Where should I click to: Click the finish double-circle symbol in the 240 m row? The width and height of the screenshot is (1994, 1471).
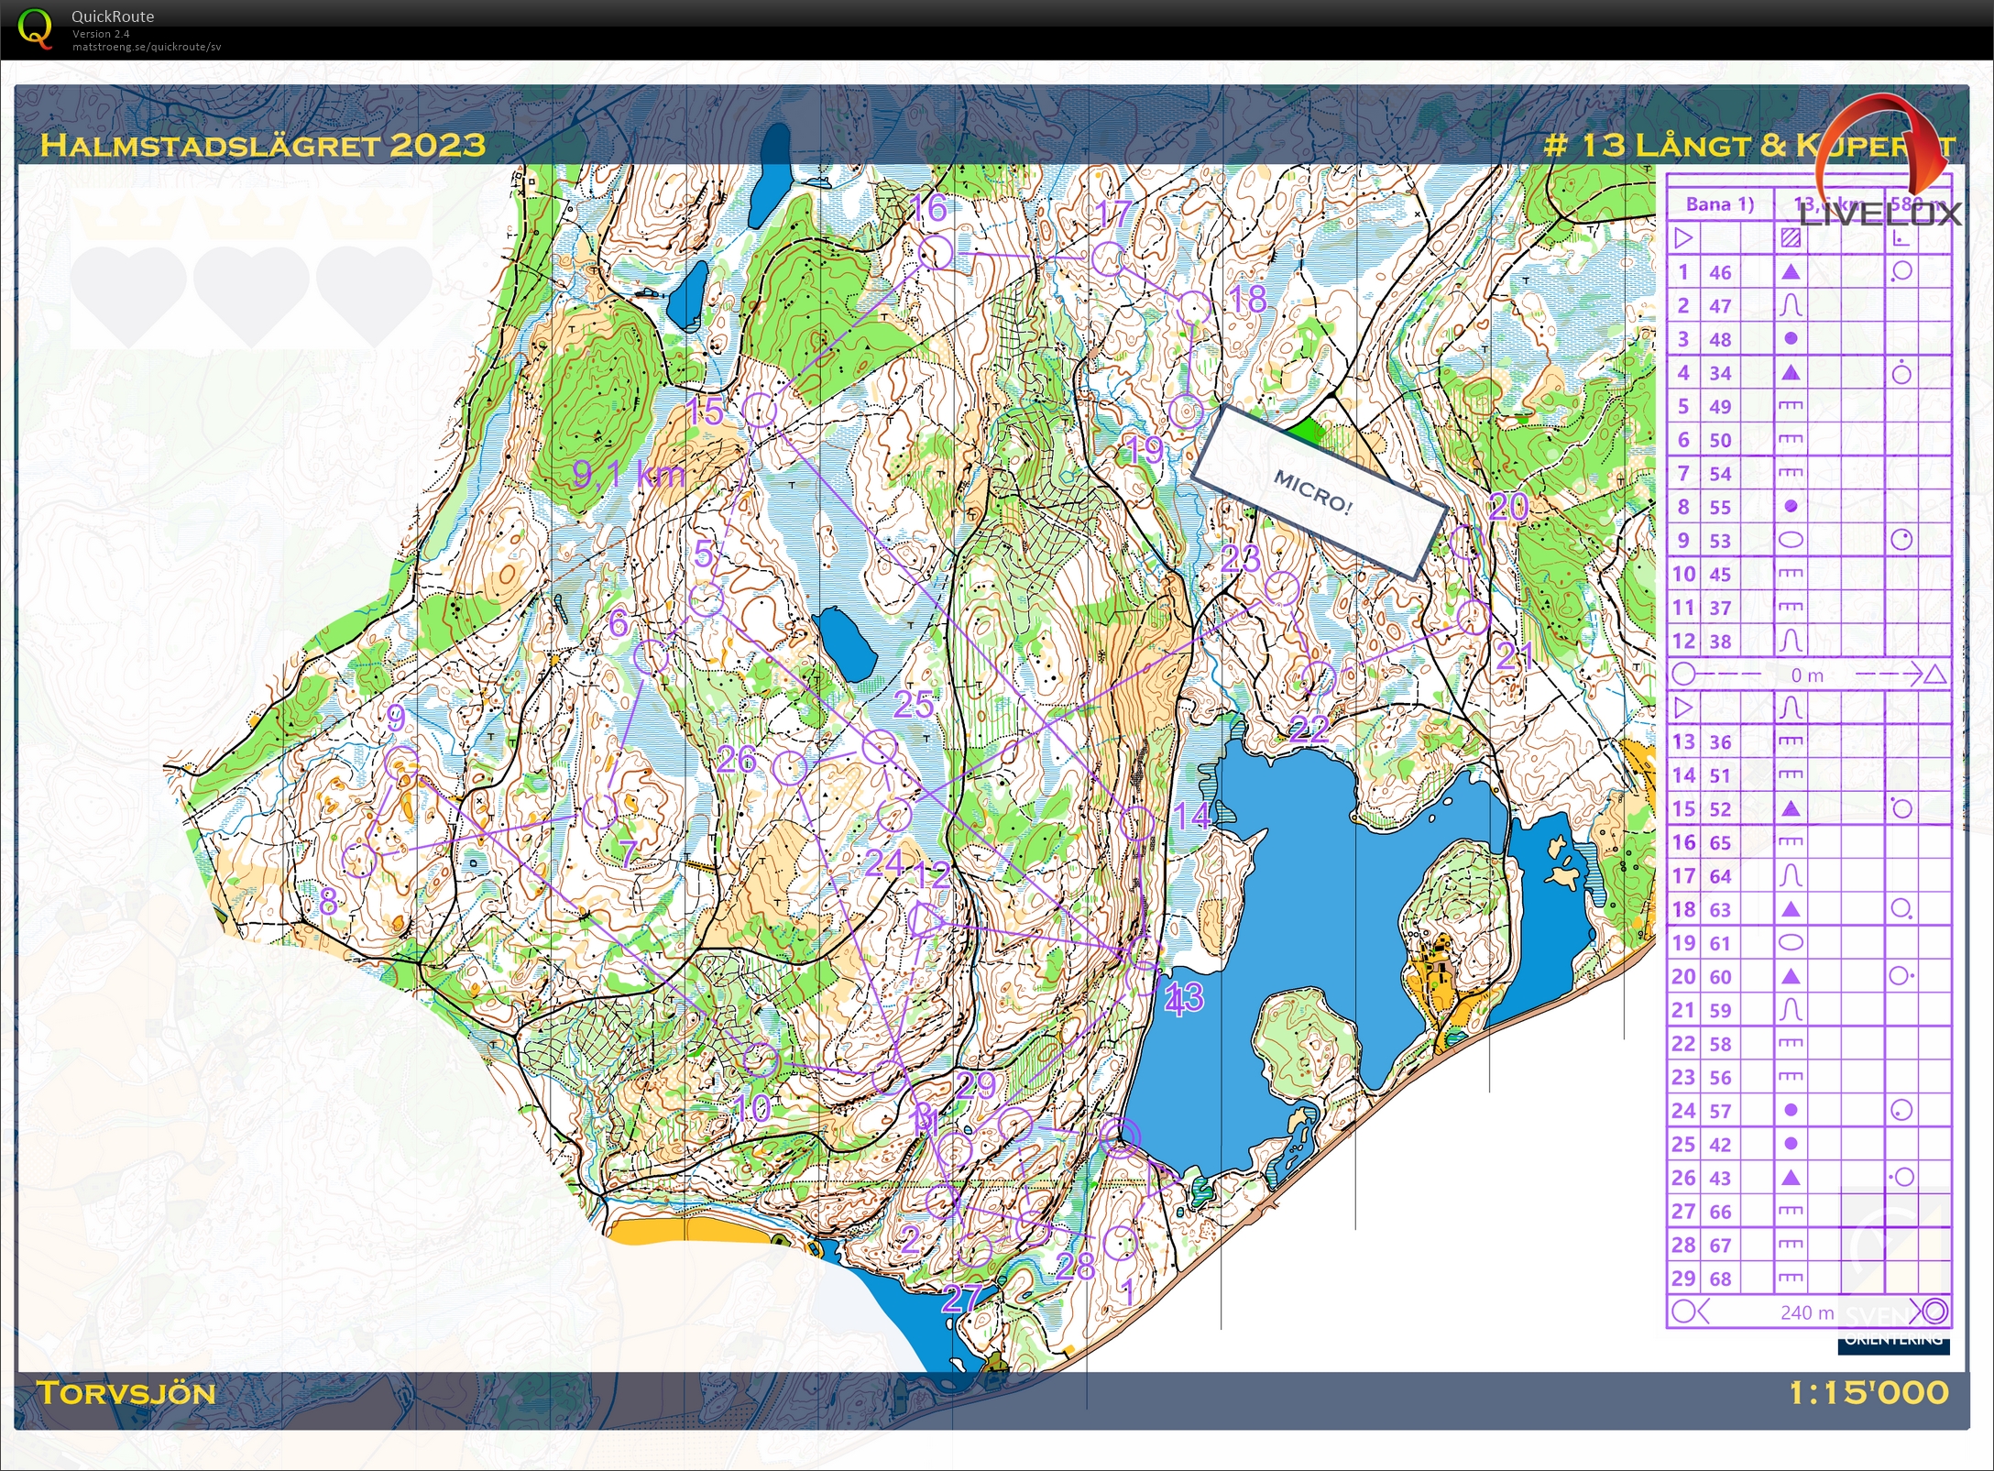(1934, 1312)
